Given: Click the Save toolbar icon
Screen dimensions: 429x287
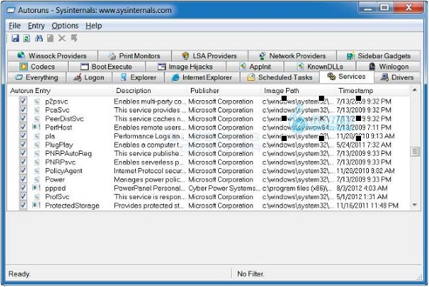Looking at the screenshot, I should [x=15, y=38].
